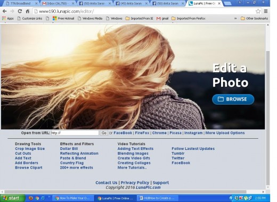Open the Support link

(161, 183)
